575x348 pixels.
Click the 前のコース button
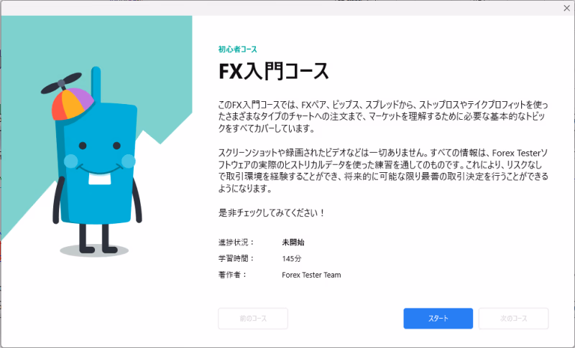[x=252, y=319]
